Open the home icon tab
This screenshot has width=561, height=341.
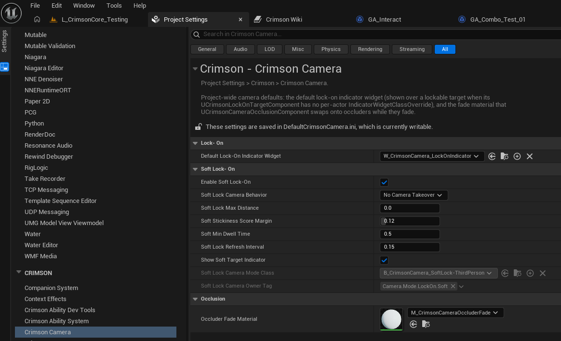coord(37,19)
